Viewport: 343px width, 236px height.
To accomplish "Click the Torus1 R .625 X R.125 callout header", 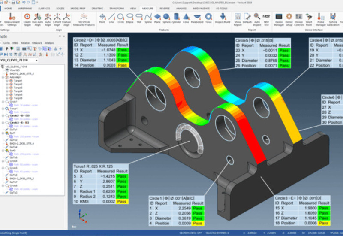I will (x=101, y=166).
